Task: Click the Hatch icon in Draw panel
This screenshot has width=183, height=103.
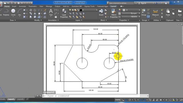Action: tap(24, 17)
